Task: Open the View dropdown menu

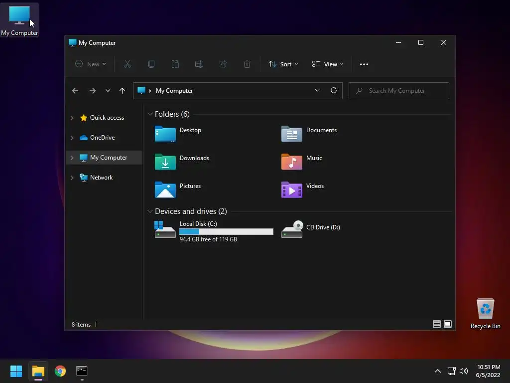Action: 328,64
